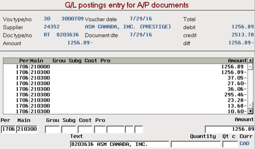This screenshot has height=149, width=255.
Task: Focus the Qt c input field
Action: click(230, 144)
